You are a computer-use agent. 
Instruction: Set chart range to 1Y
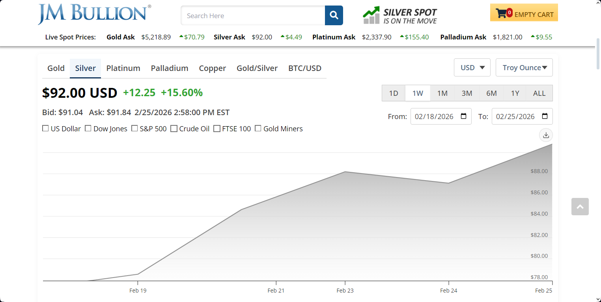click(x=515, y=93)
